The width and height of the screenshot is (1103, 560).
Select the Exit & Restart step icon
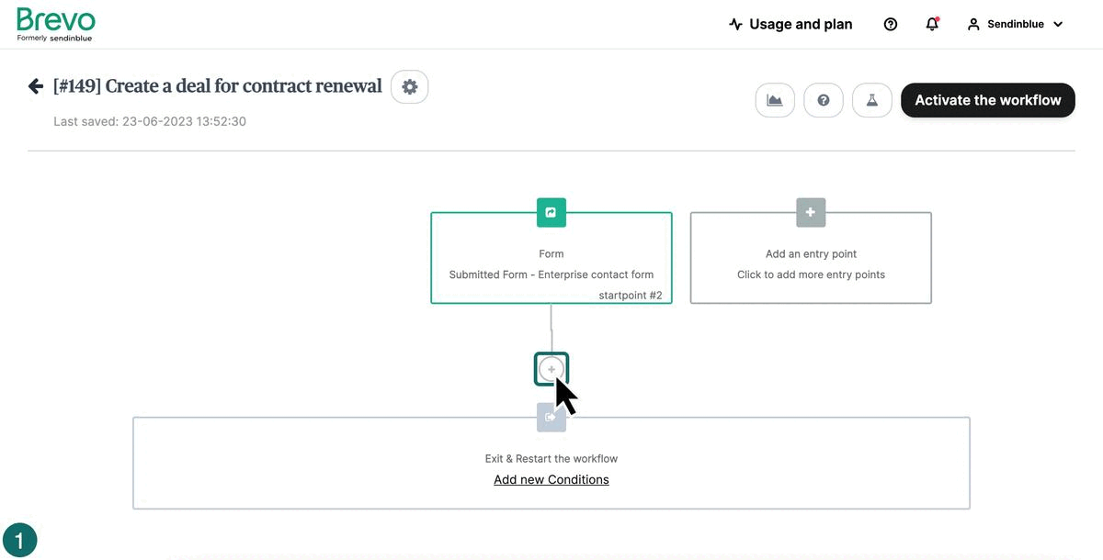pos(551,416)
